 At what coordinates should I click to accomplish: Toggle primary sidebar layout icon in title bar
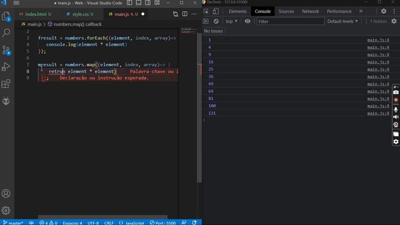point(129,2)
